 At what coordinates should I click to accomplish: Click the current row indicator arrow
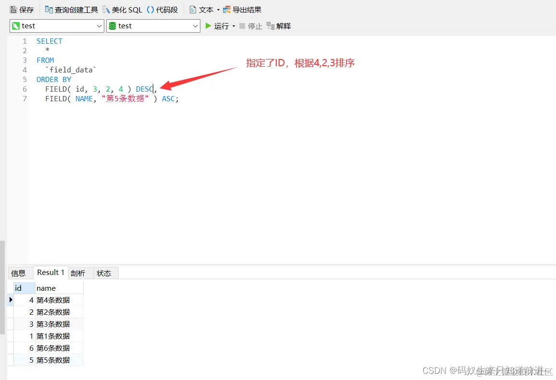(11, 299)
